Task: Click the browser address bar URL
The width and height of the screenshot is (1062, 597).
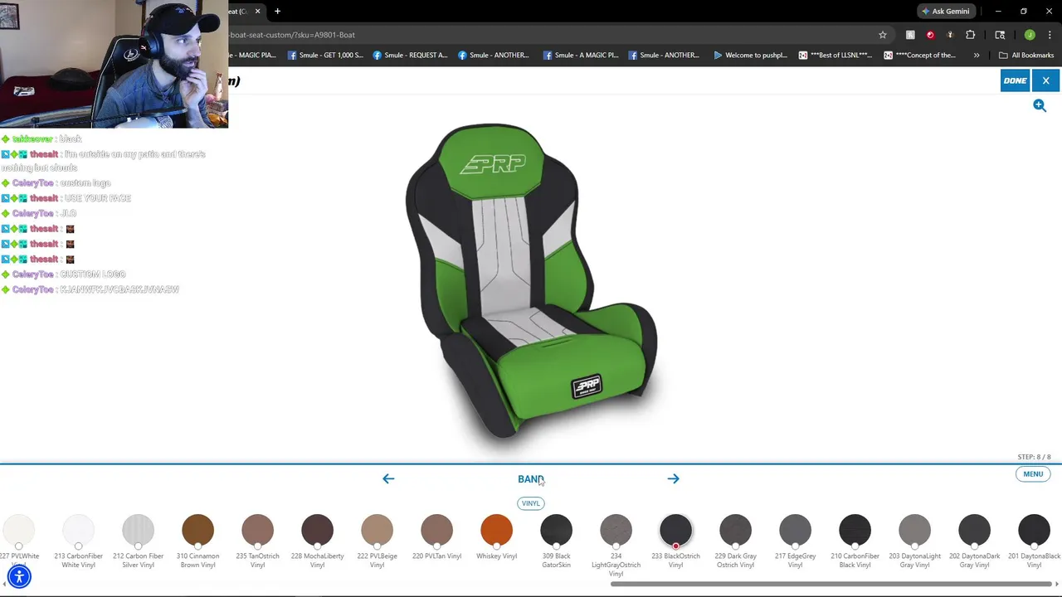Action: coord(292,35)
